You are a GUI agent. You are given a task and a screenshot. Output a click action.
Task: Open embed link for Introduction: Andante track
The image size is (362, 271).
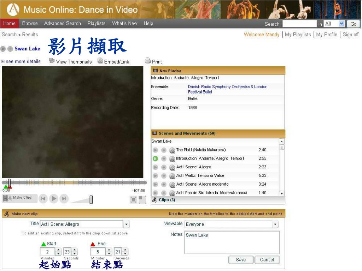[x=172, y=159]
